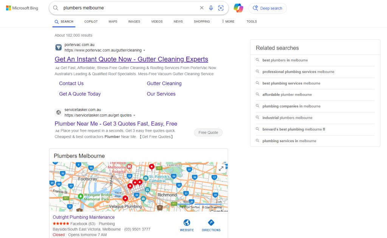Open dropdown arrow next to portervac URL
387x238 pixels.
click(144, 51)
